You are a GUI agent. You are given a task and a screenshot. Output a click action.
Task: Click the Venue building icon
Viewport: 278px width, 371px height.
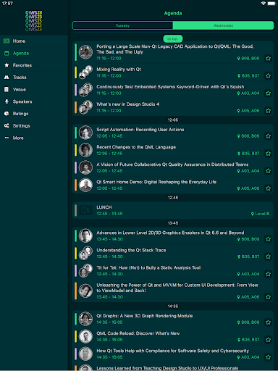tap(7, 89)
